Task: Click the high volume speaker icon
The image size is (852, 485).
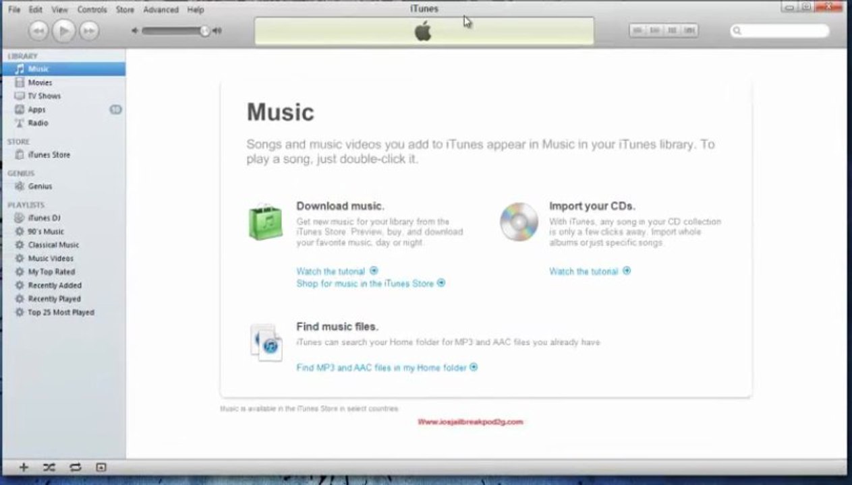Action: tap(217, 30)
